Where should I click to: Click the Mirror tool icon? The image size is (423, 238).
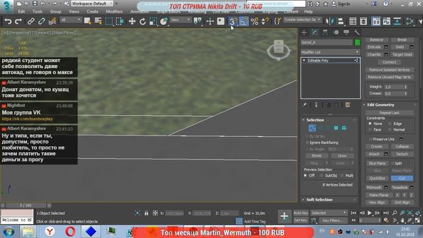point(330,21)
